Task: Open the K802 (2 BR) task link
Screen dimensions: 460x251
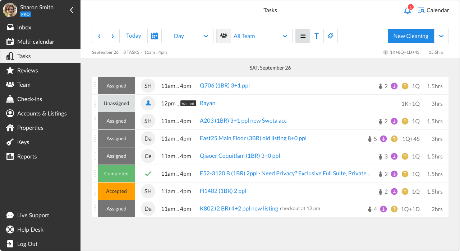Action: coord(239,209)
